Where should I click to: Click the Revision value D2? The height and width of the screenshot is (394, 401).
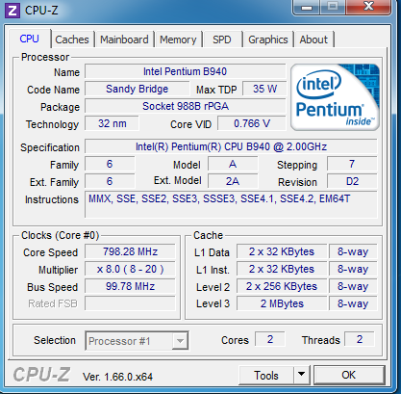pos(352,181)
